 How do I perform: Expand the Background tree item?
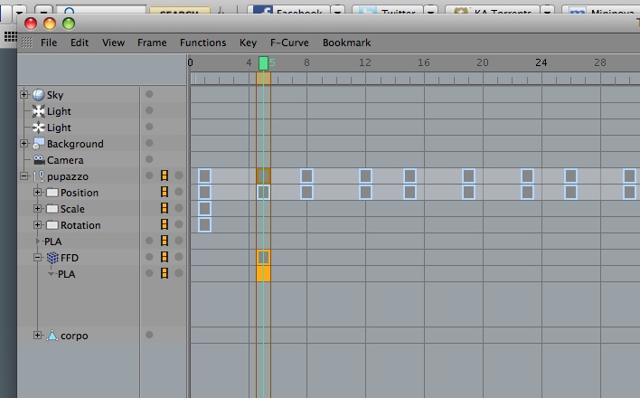24,144
